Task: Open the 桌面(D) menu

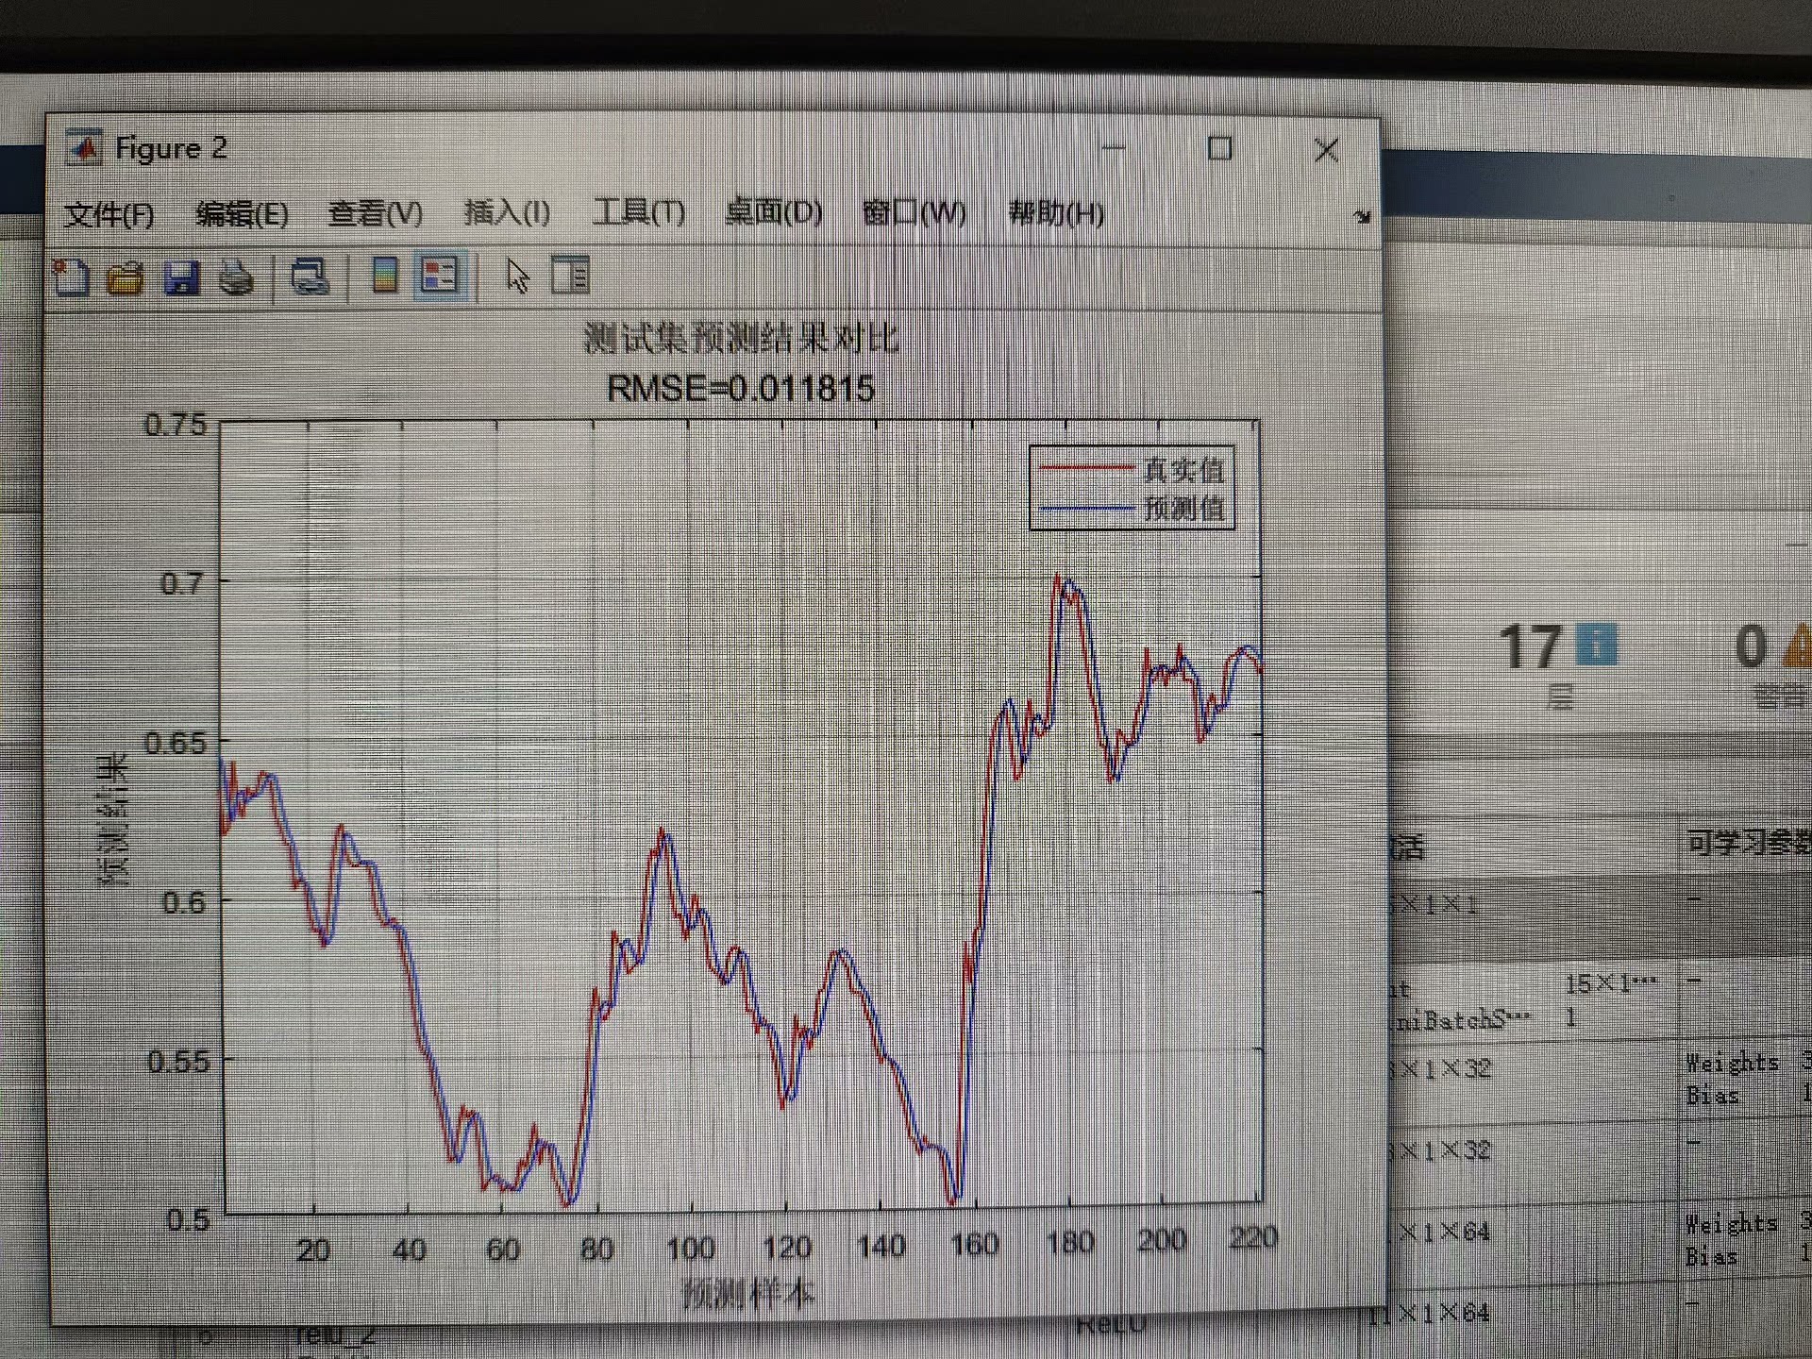Action: click(x=774, y=212)
